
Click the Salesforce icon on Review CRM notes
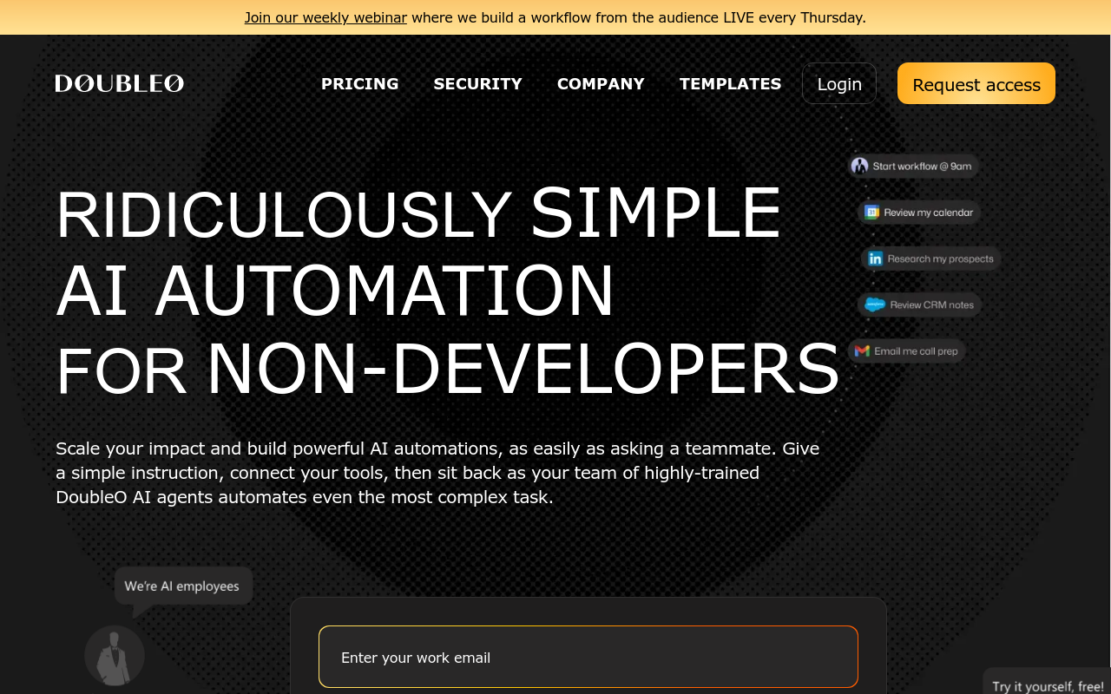[875, 304]
